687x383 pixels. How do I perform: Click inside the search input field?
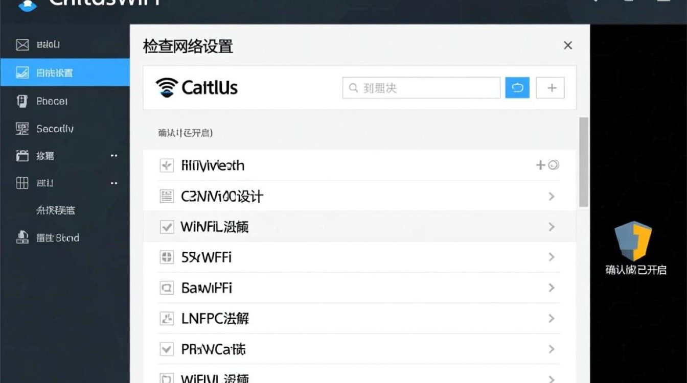point(420,87)
